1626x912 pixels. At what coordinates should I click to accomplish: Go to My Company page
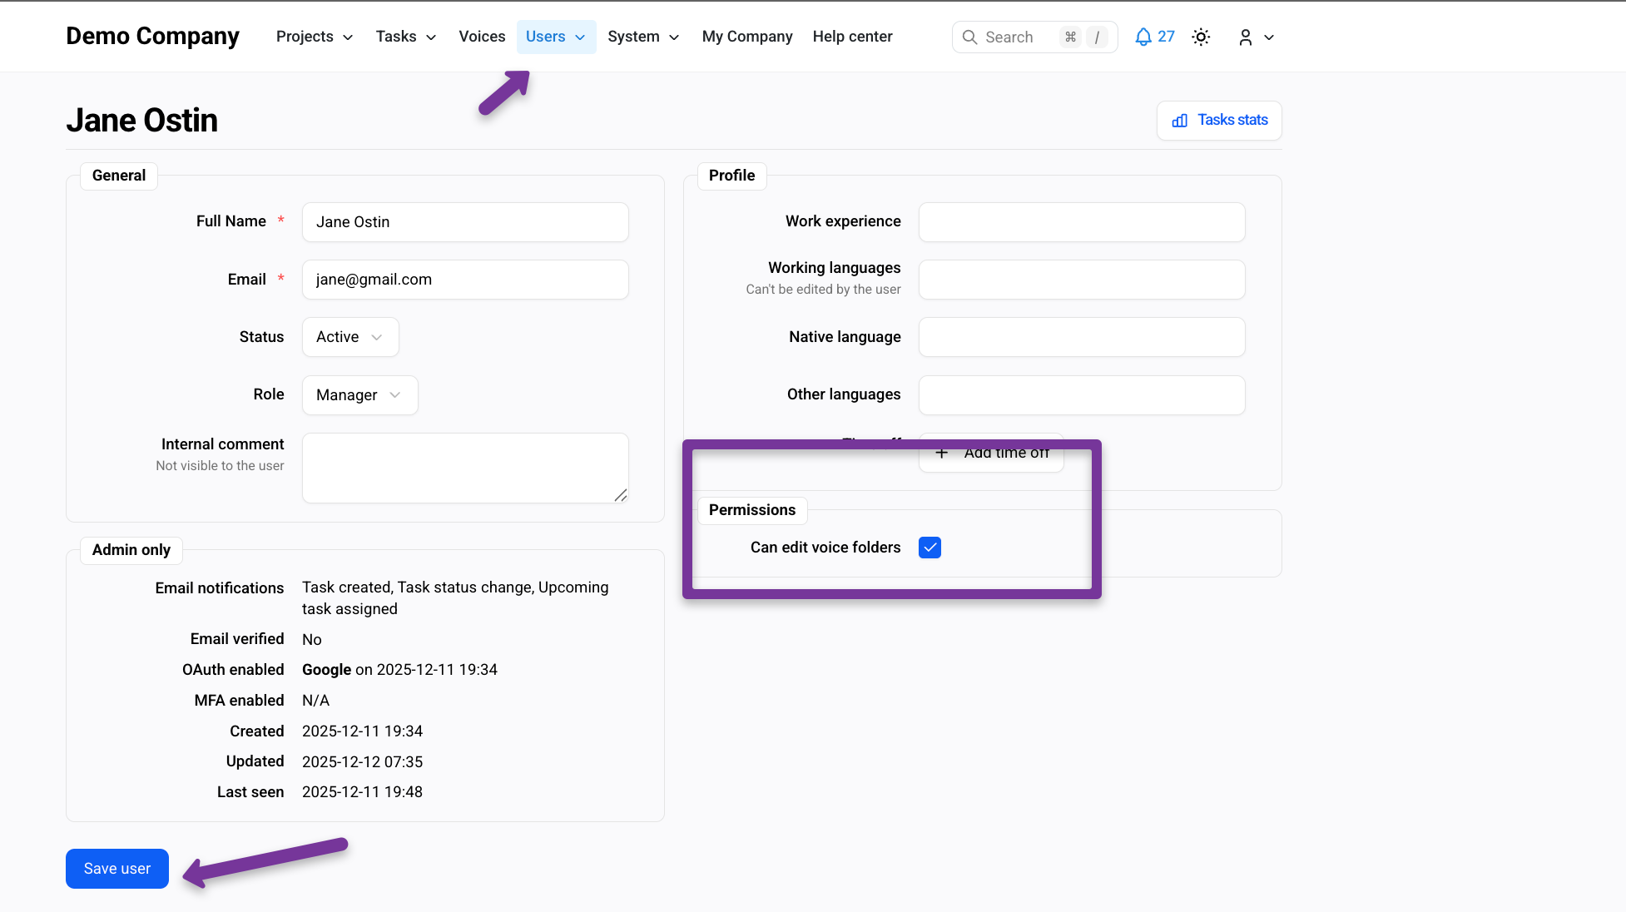coord(747,37)
